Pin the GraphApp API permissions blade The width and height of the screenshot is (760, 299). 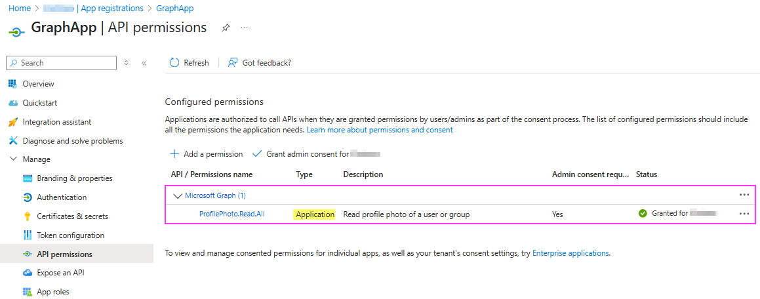pyautogui.click(x=226, y=28)
